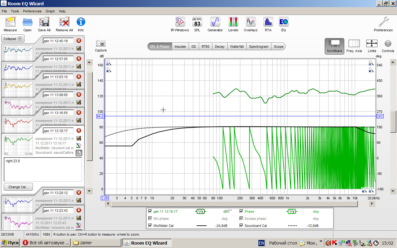Uncheck the Phase trace checkbox
Screen dimensions: 397x248
[241, 211]
